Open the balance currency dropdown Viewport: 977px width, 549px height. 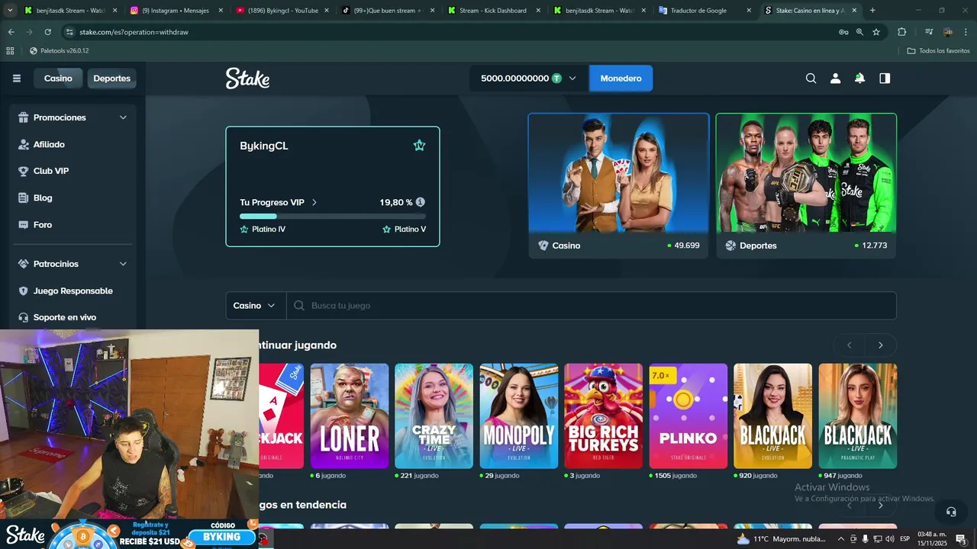pyautogui.click(x=572, y=79)
